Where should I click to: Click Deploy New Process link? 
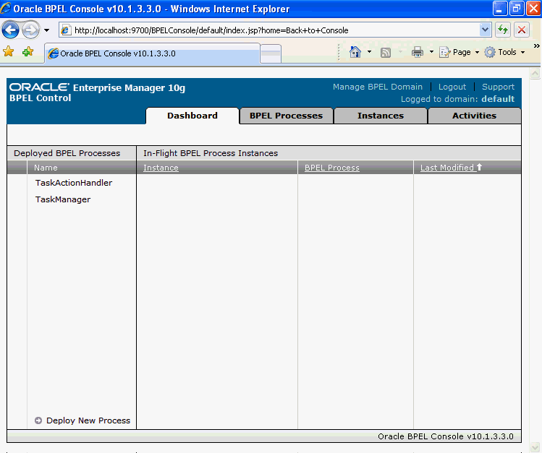88,420
